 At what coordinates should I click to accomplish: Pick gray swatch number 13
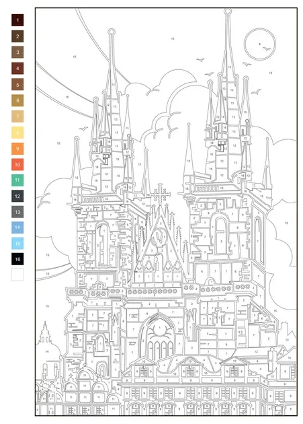click(17, 212)
